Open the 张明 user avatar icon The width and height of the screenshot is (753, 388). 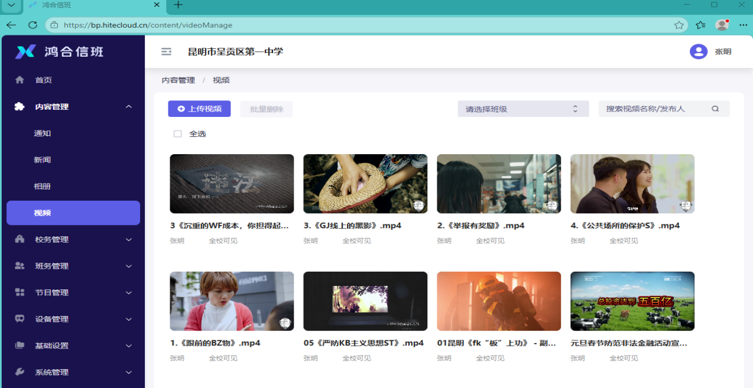(x=698, y=51)
